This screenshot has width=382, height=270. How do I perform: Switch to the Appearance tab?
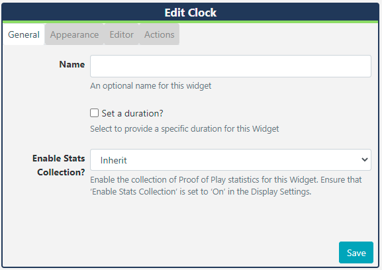(x=74, y=34)
